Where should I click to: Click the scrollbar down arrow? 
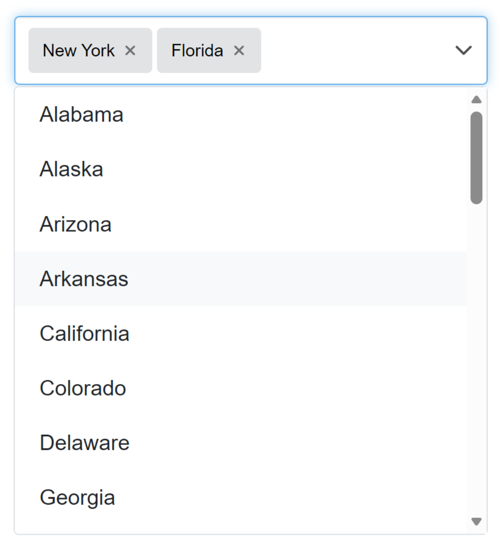[x=476, y=521]
